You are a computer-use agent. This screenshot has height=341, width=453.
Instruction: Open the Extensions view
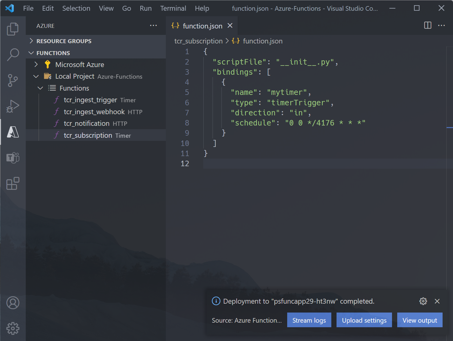tap(13, 184)
